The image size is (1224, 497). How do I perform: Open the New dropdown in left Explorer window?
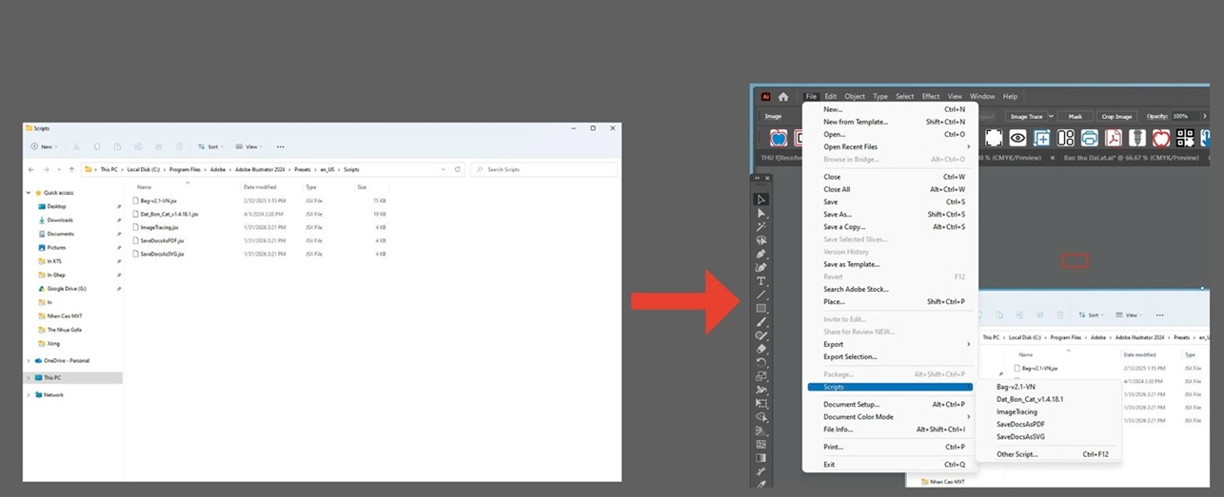(x=45, y=146)
